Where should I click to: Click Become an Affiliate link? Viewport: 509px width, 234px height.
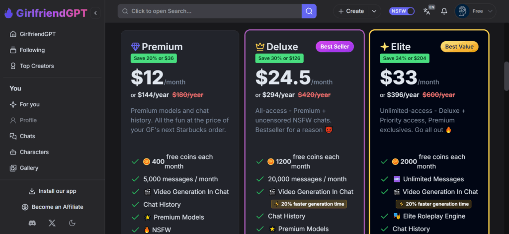(x=52, y=207)
